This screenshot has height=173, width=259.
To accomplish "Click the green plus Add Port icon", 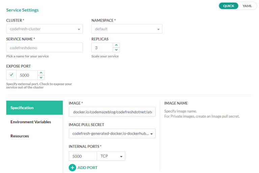I will pos(72,167).
